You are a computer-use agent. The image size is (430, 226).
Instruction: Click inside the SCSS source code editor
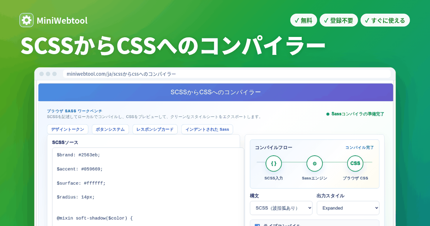pos(148,187)
